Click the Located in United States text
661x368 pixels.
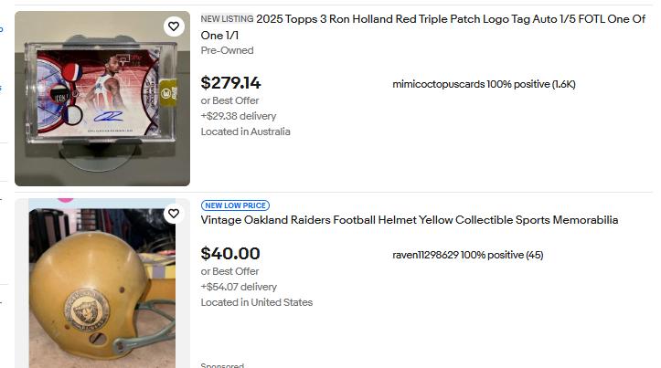(x=256, y=302)
